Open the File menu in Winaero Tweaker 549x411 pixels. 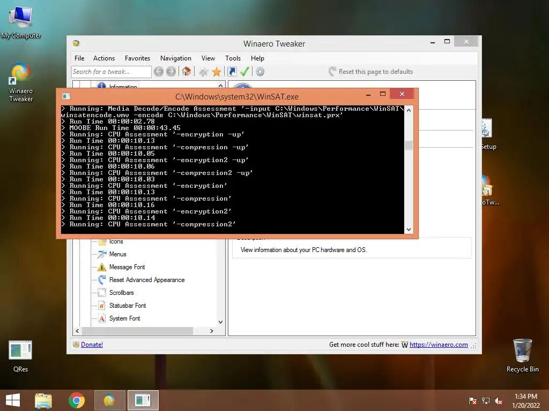coord(79,58)
